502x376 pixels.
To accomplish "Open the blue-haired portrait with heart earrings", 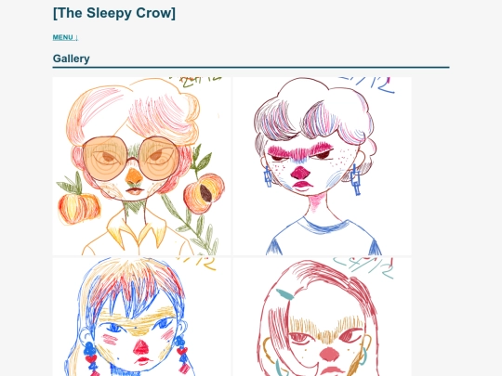I will pyautogui.click(x=141, y=317).
